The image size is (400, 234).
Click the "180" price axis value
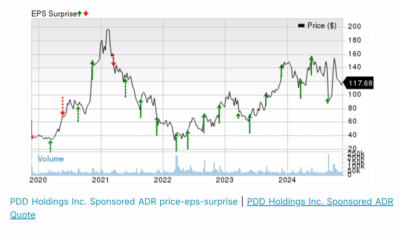coord(354,40)
